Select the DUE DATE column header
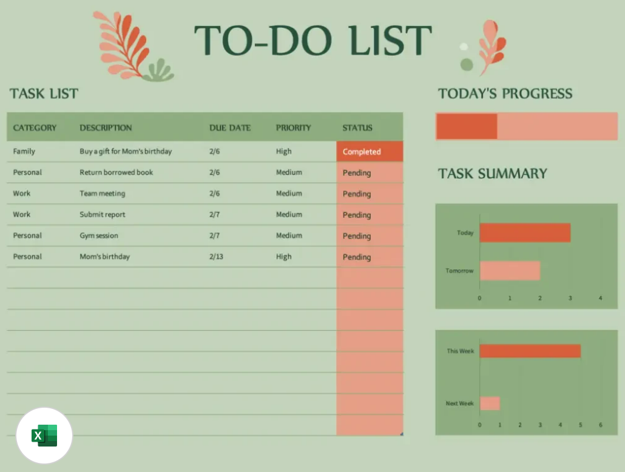625x472 pixels. pyautogui.click(x=230, y=127)
